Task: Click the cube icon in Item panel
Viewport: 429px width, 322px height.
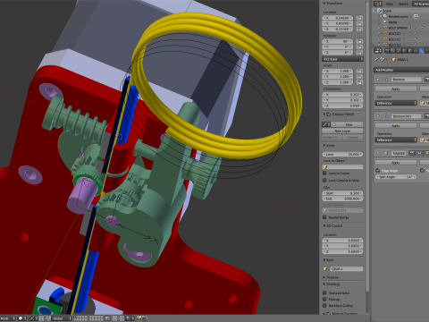Action: [x=325, y=269]
